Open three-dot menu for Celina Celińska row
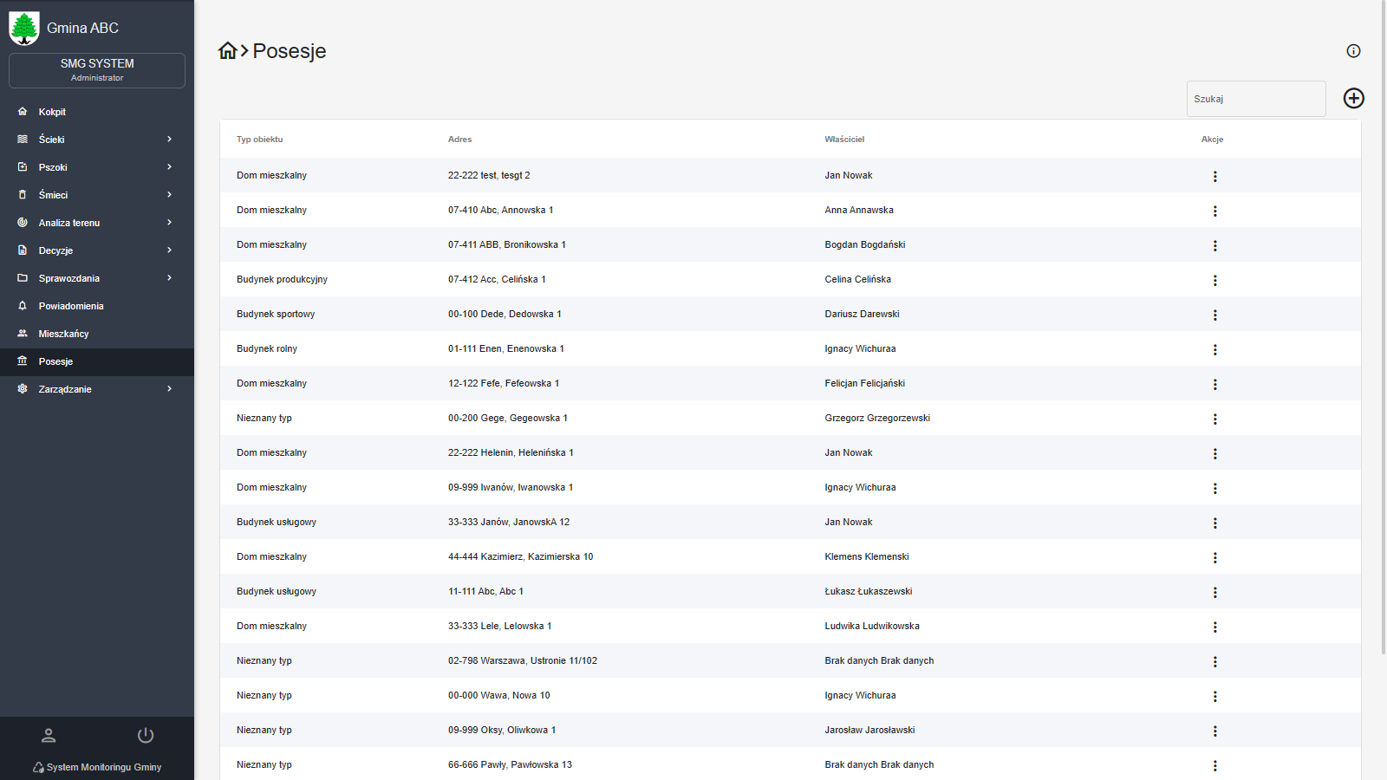Viewport: 1387px width, 780px height. 1214,280
